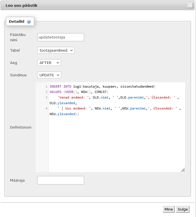Screen dimensions: 196x217
Task: Click the 'Vanad andmed: ' string in the code
Action: pyautogui.click(x=73, y=97)
